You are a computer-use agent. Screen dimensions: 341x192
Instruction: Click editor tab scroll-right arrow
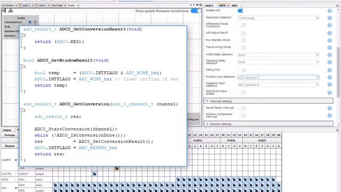coord(194,5)
